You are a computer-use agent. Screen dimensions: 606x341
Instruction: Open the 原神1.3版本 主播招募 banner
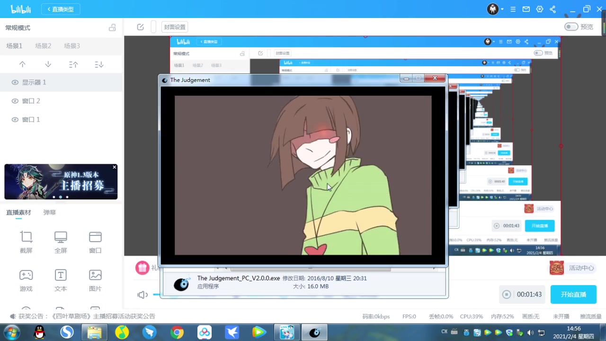61,182
